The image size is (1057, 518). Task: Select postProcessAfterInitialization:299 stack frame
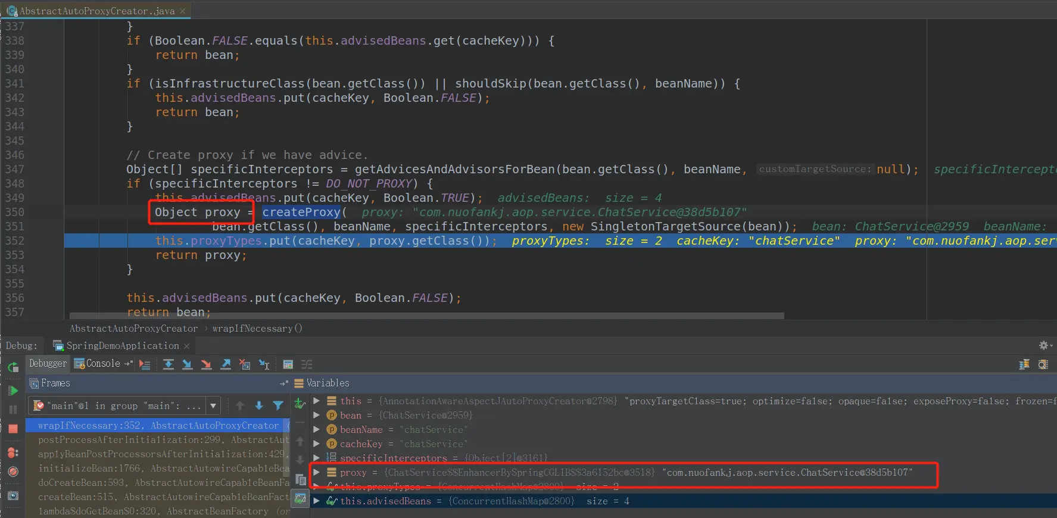158,440
